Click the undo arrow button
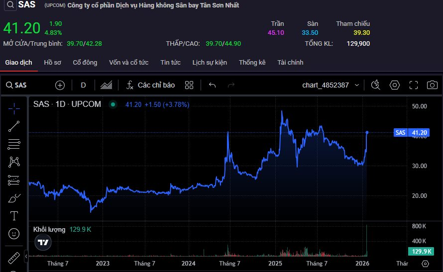 [x=212, y=85]
